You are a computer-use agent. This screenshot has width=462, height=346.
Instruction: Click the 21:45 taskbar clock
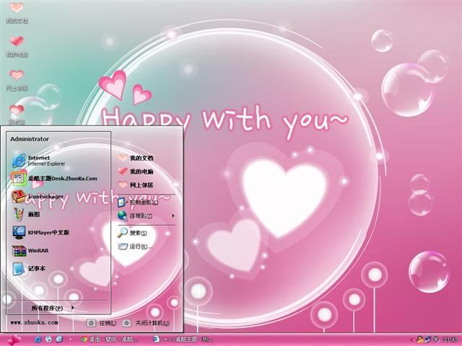click(450, 340)
